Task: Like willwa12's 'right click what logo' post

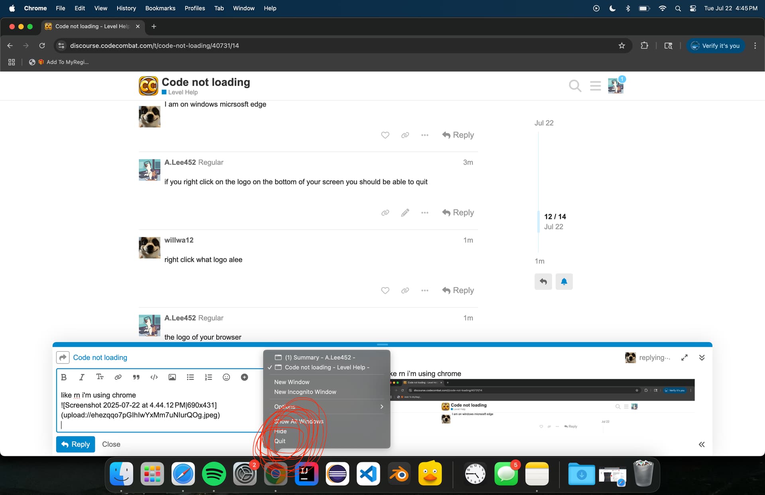Action: [385, 291]
